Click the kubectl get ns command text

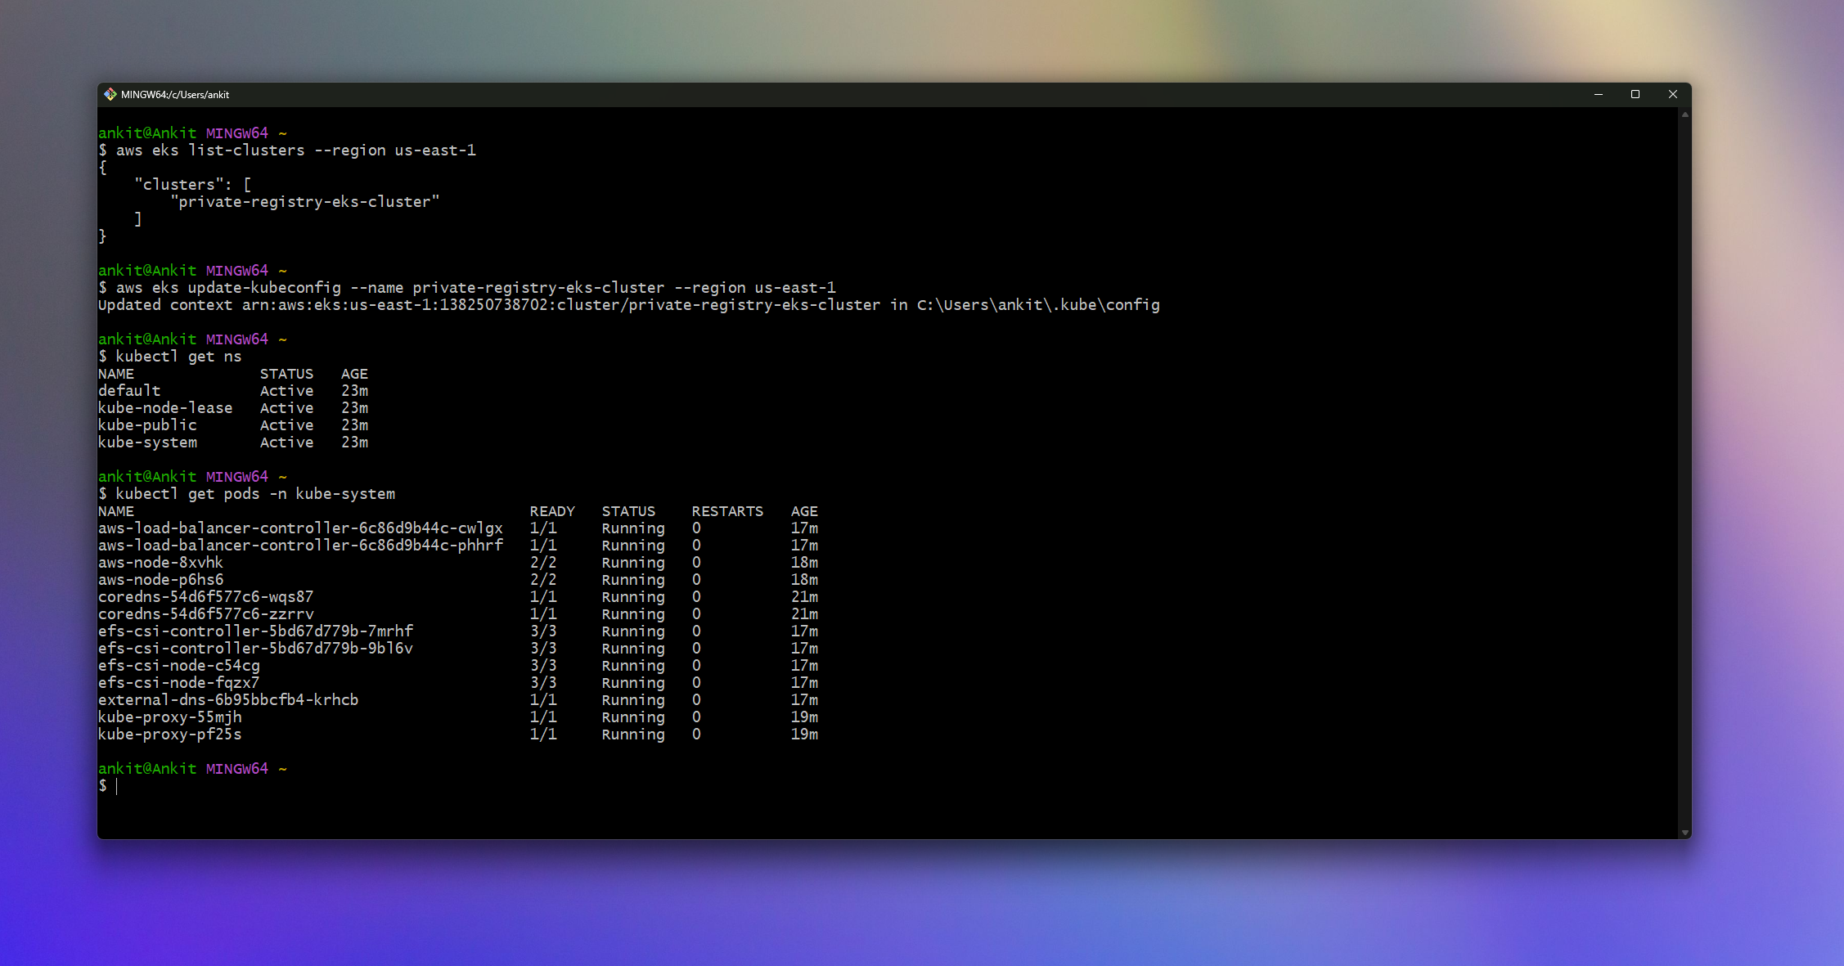[x=179, y=357]
